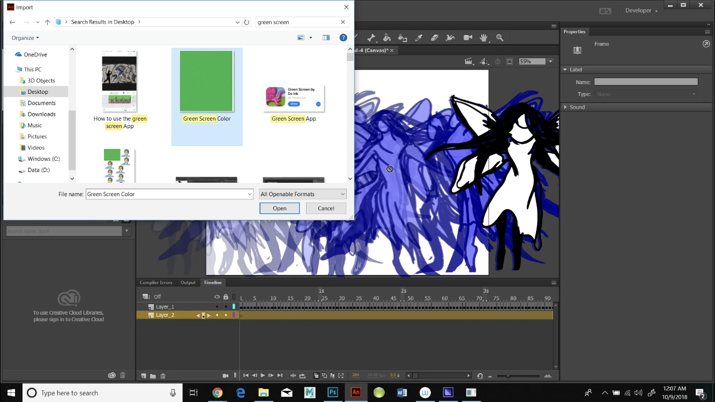Click Cancel in the Import dialog
Image resolution: width=715 pixels, height=402 pixels.
(325, 208)
